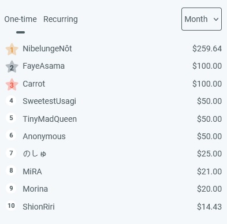
Task: Click the chevron arrow in Month selector
Action: coord(216,19)
